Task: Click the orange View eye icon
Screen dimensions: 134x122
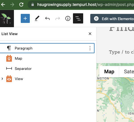Action: pos(9,79)
